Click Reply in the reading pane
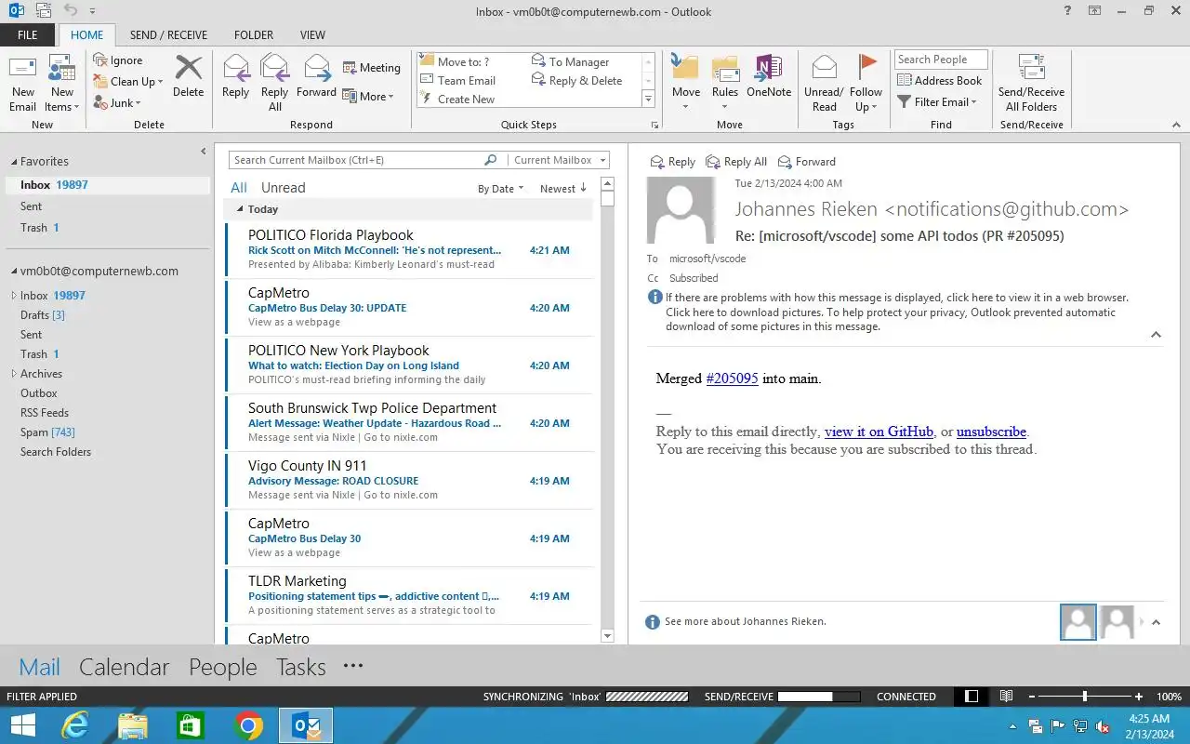The image size is (1190, 744). point(673,162)
